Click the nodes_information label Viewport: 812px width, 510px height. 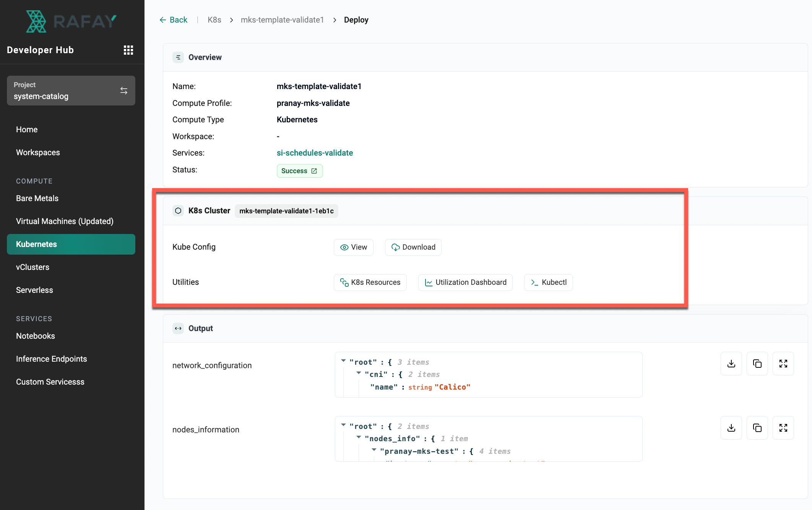point(206,430)
